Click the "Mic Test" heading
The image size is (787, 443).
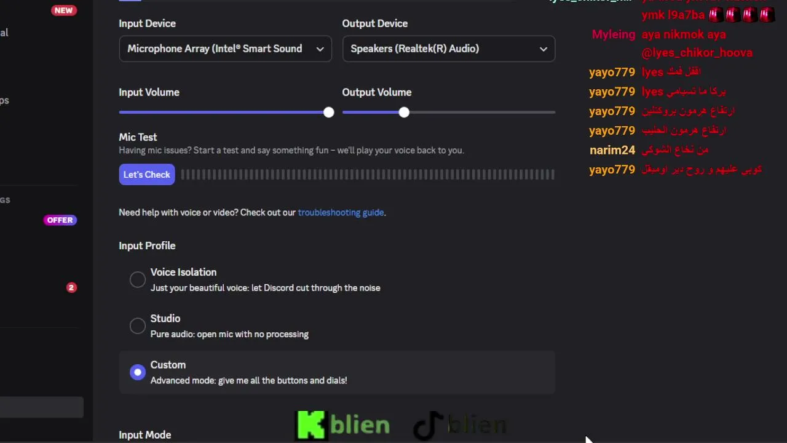(x=138, y=137)
